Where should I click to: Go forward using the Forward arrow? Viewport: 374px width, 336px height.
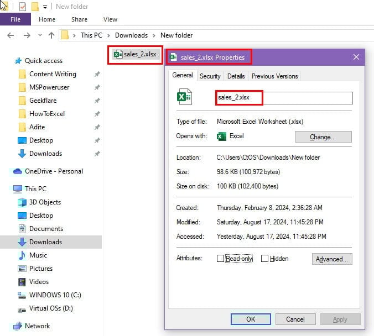[27, 35]
